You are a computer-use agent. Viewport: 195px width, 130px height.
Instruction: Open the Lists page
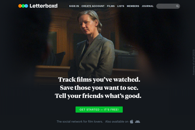[121, 6]
